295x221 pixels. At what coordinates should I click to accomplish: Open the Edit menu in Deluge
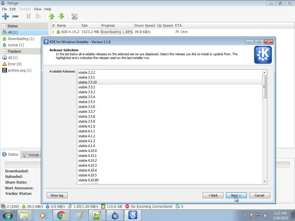click(13, 9)
